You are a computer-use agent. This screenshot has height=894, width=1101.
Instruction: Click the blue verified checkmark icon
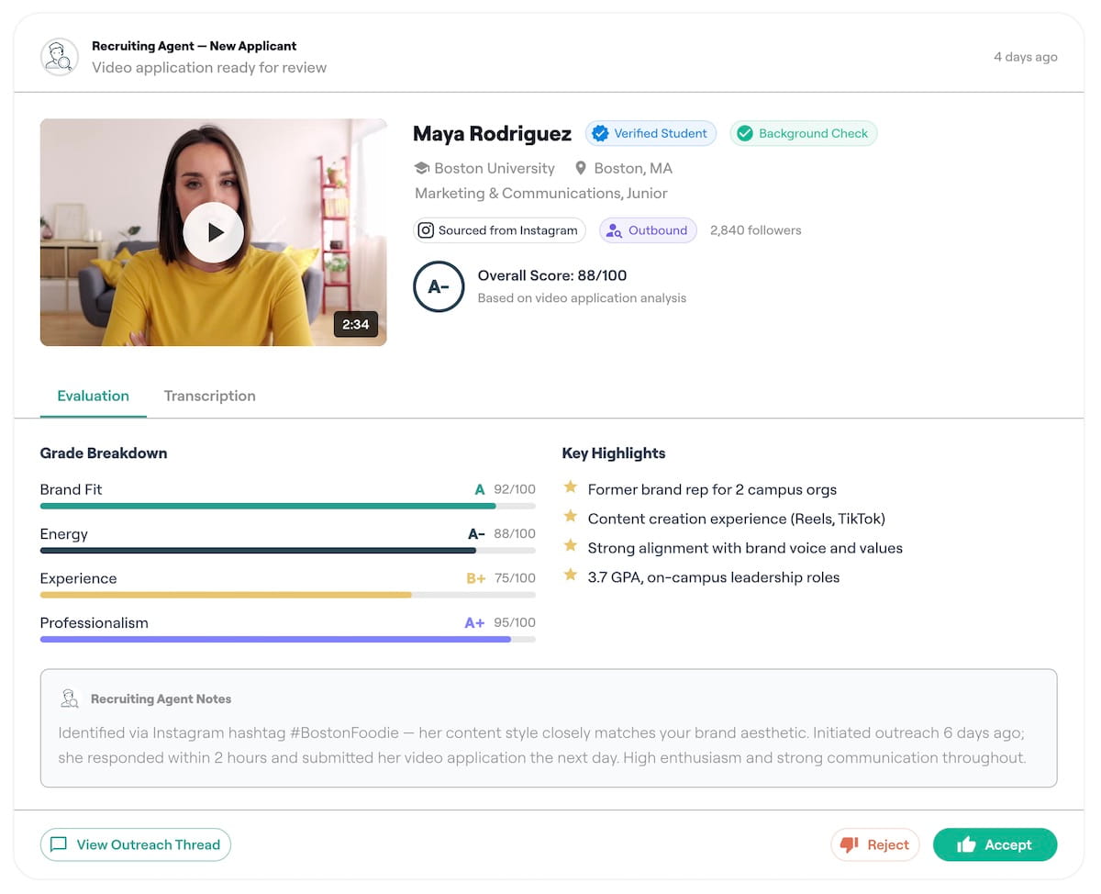pyautogui.click(x=600, y=134)
